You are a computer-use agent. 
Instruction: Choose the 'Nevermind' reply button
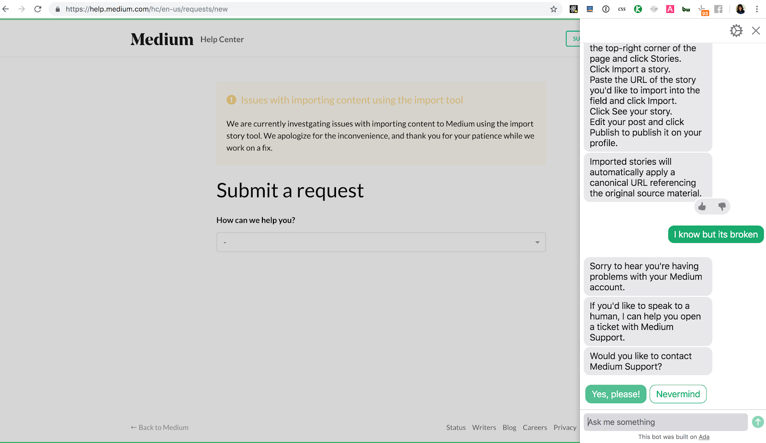click(678, 394)
